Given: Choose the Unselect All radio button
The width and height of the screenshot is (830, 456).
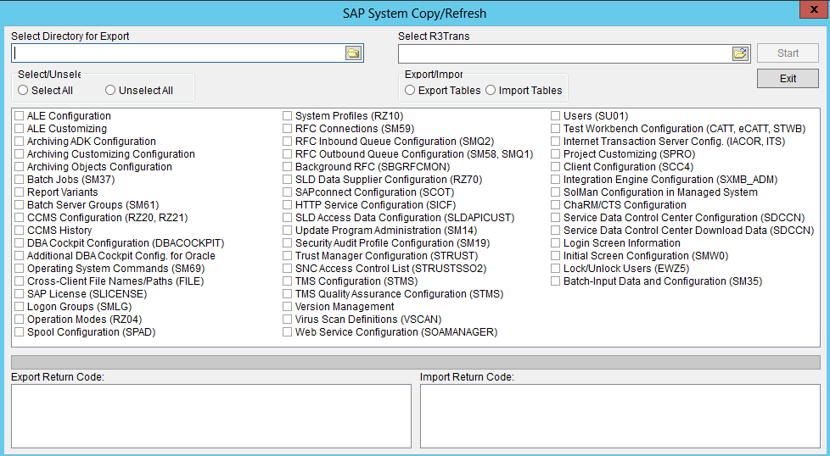Looking at the screenshot, I should coord(110,91).
